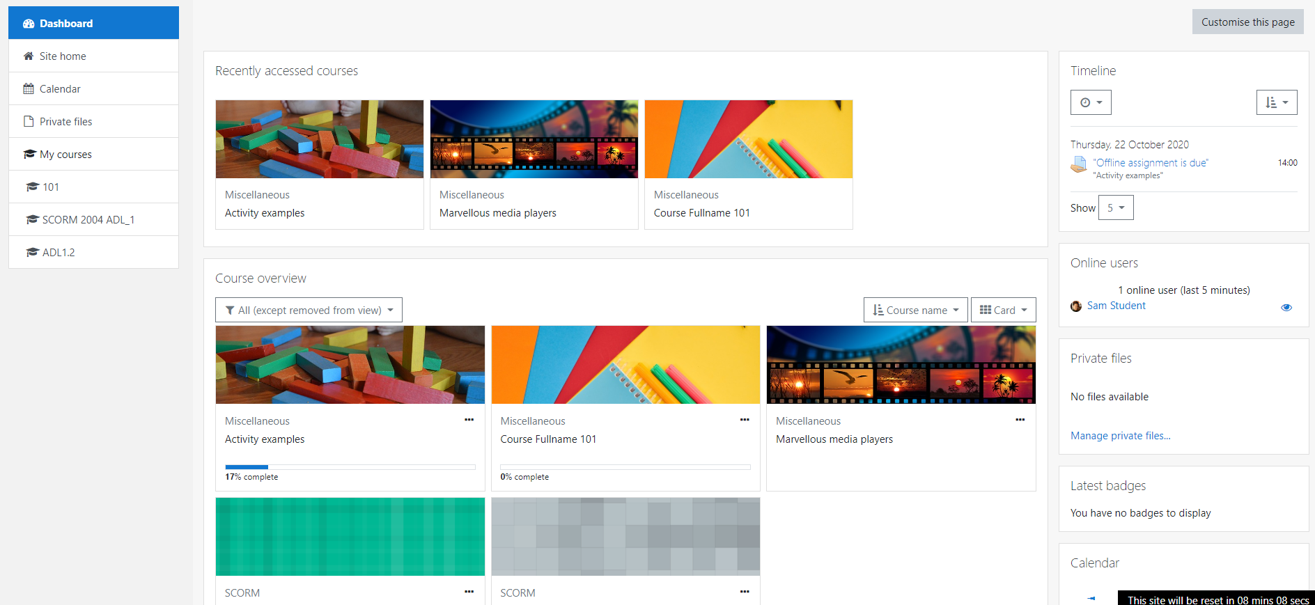Open the "Offline assignment is due" link
Image resolution: width=1315 pixels, height=605 pixels.
coord(1151,163)
